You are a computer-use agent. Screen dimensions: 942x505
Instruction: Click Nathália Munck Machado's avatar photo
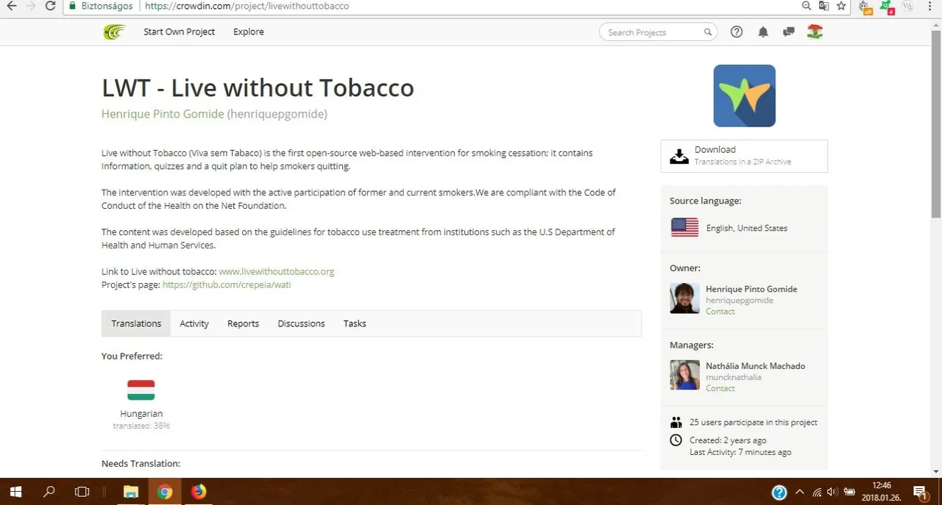(684, 375)
